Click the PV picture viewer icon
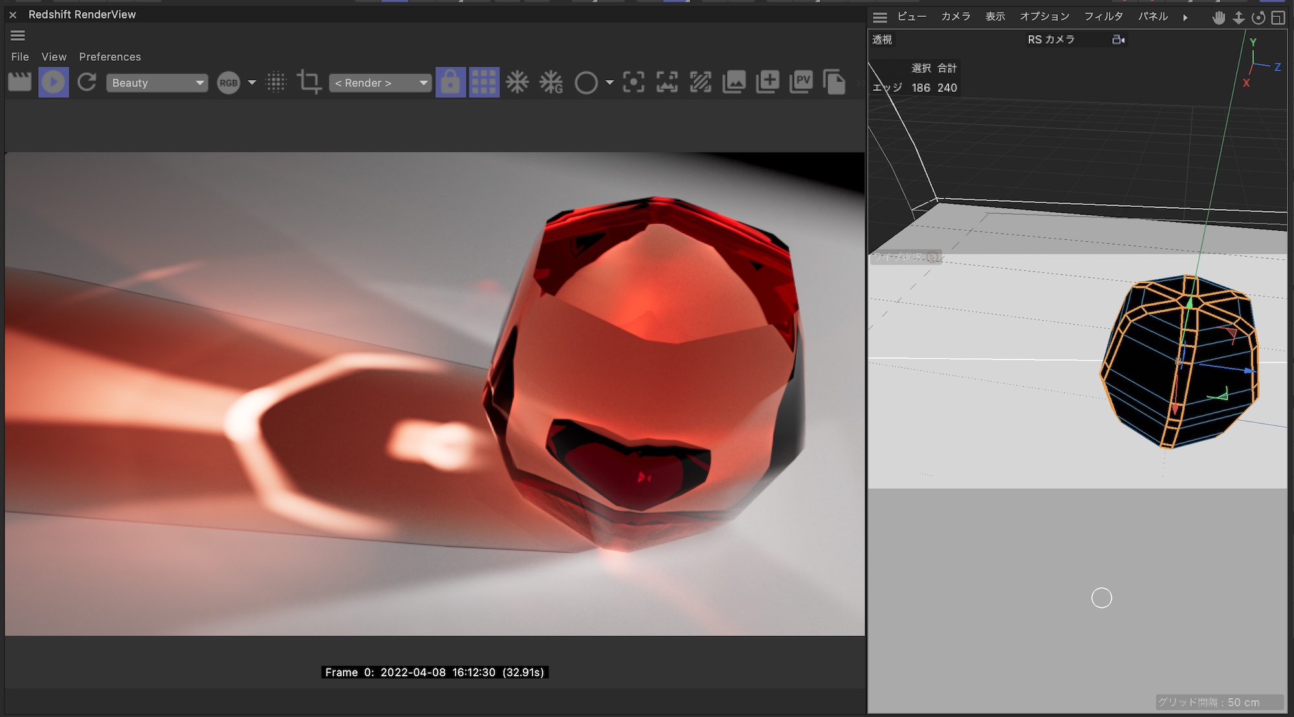Screen dimensions: 1294x717 (801, 82)
